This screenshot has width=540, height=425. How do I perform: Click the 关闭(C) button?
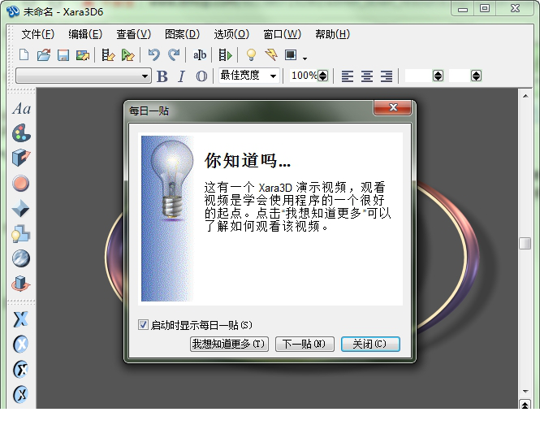370,344
